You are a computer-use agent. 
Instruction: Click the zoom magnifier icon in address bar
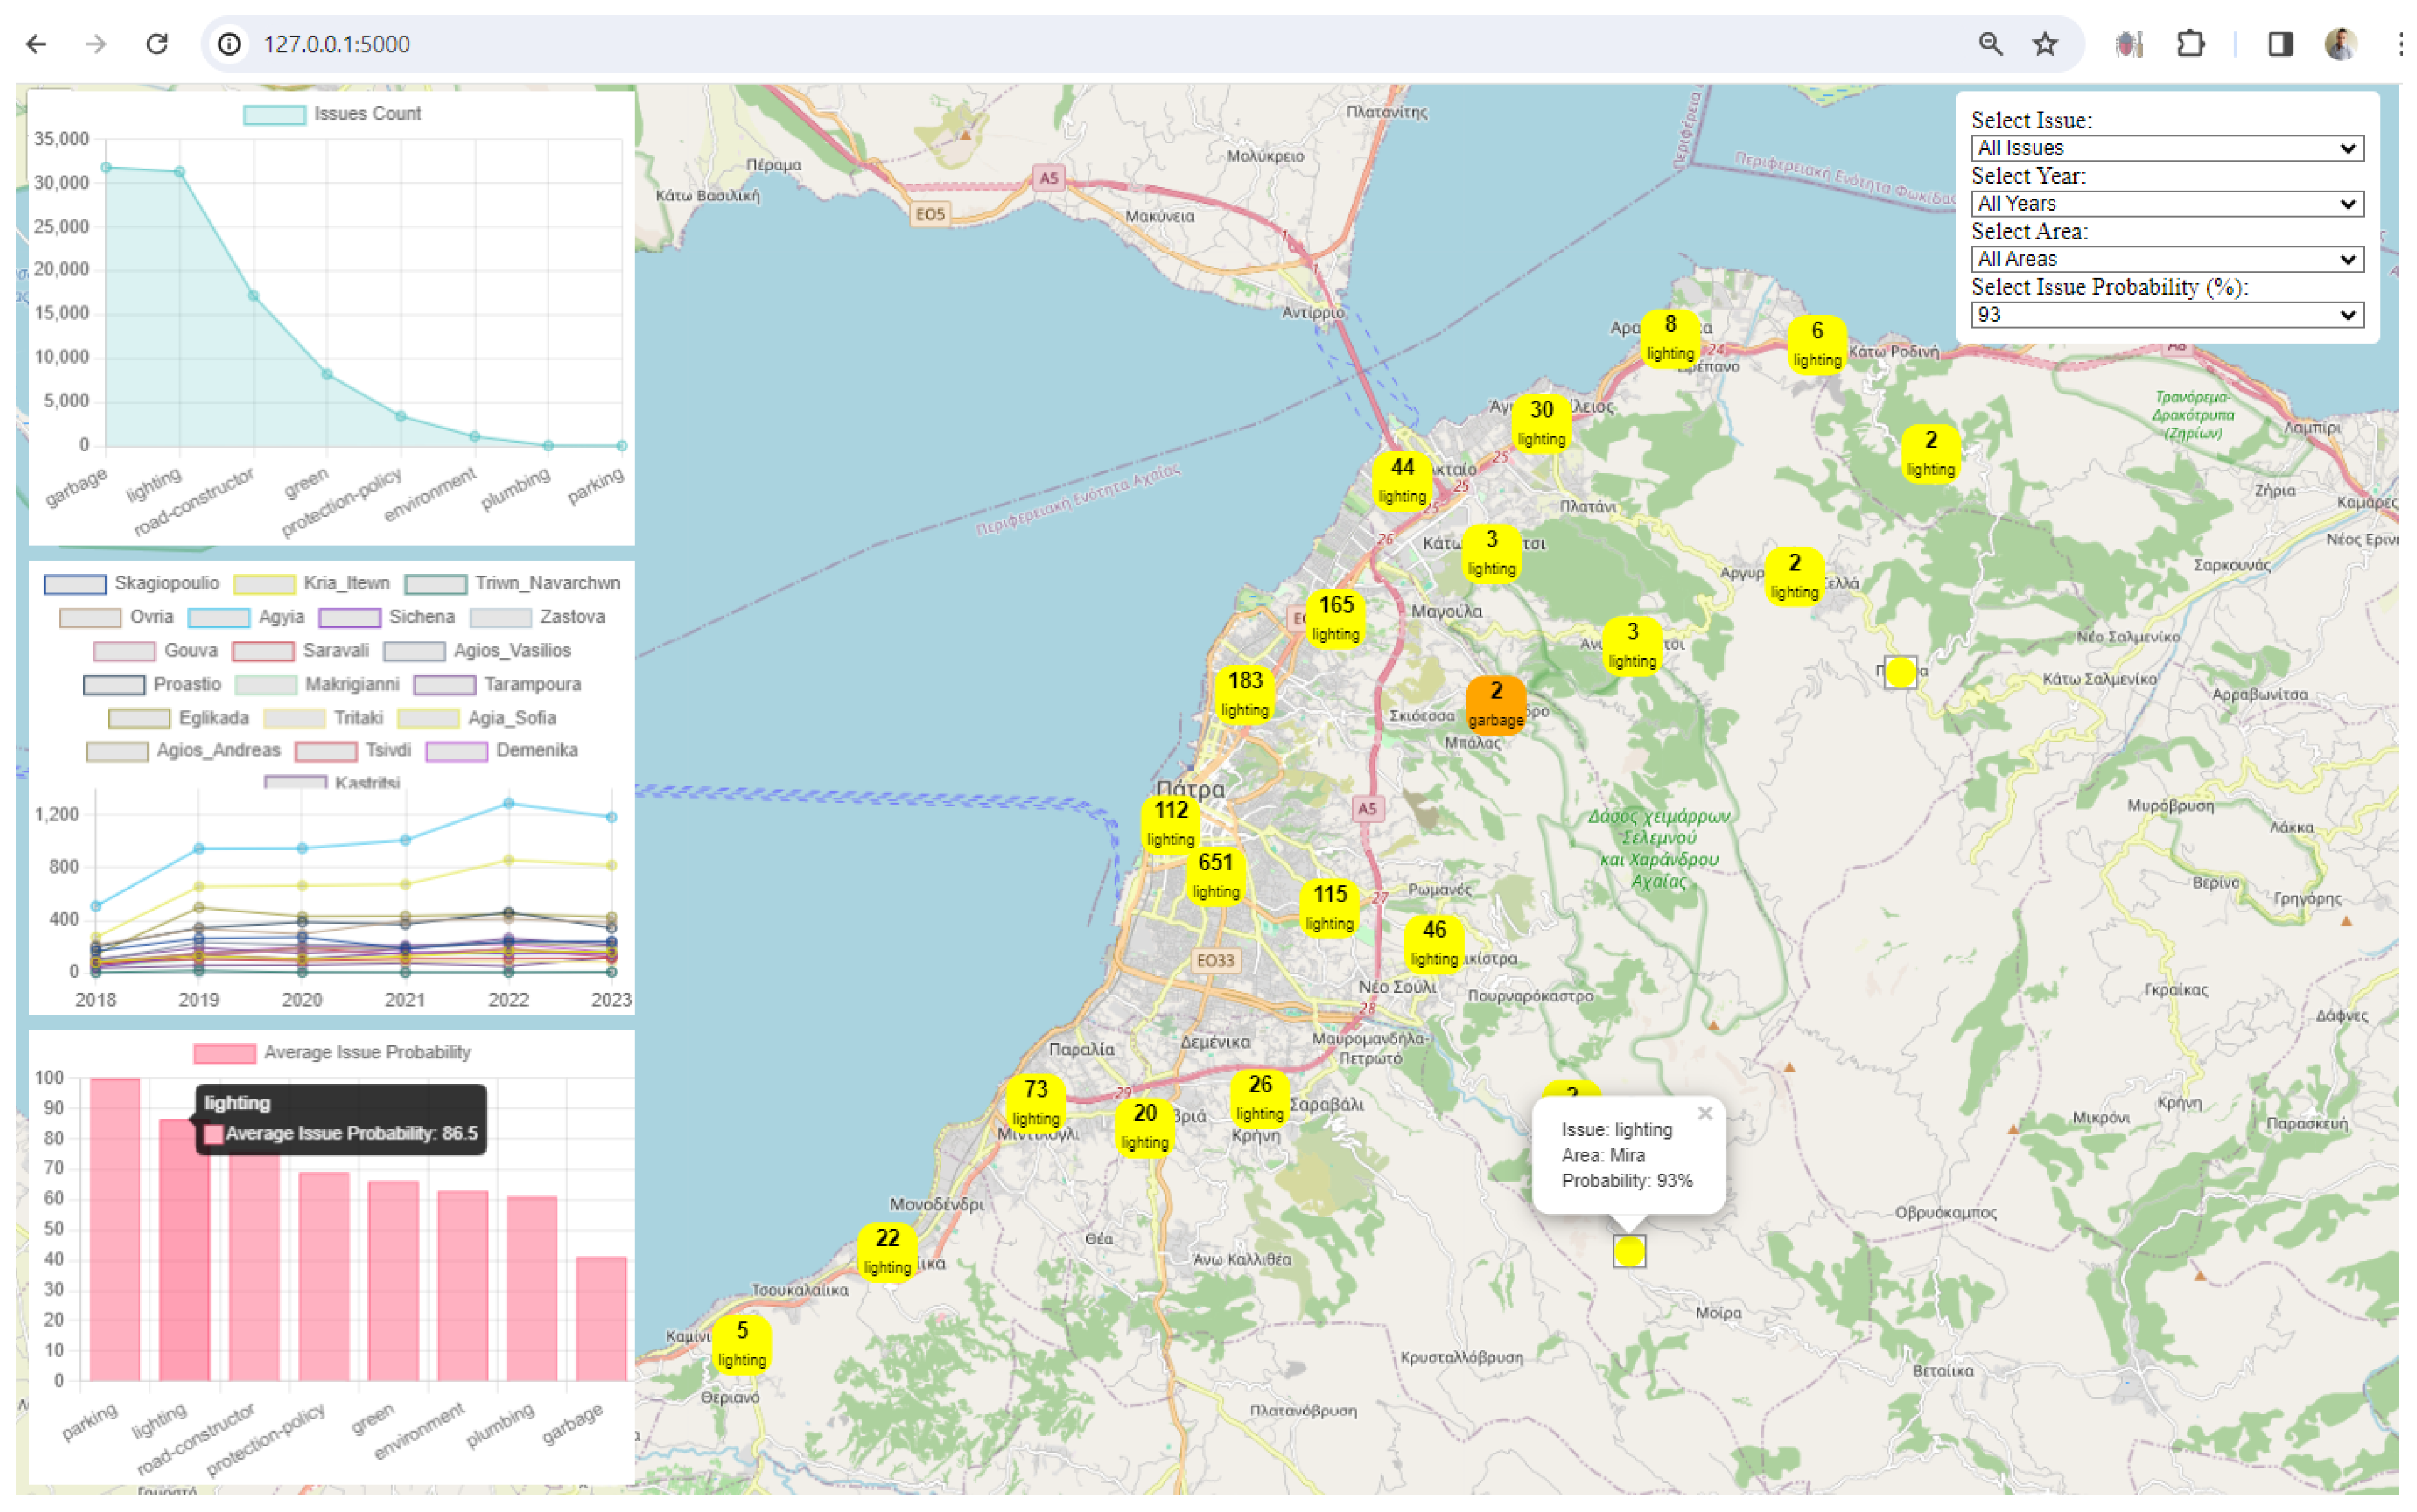(1990, 44)
